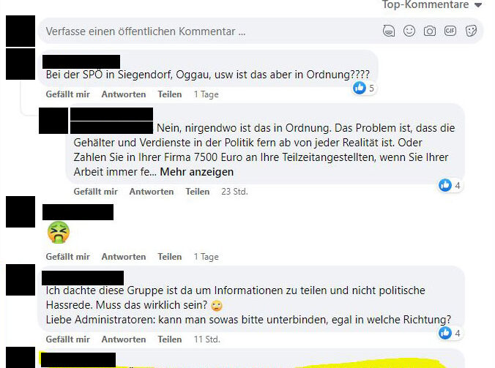The width and height of the screenshot is (495, 368).
Task: View likes on the Hassrede comment
Action: pyautogui.click(x=450, y=333)
